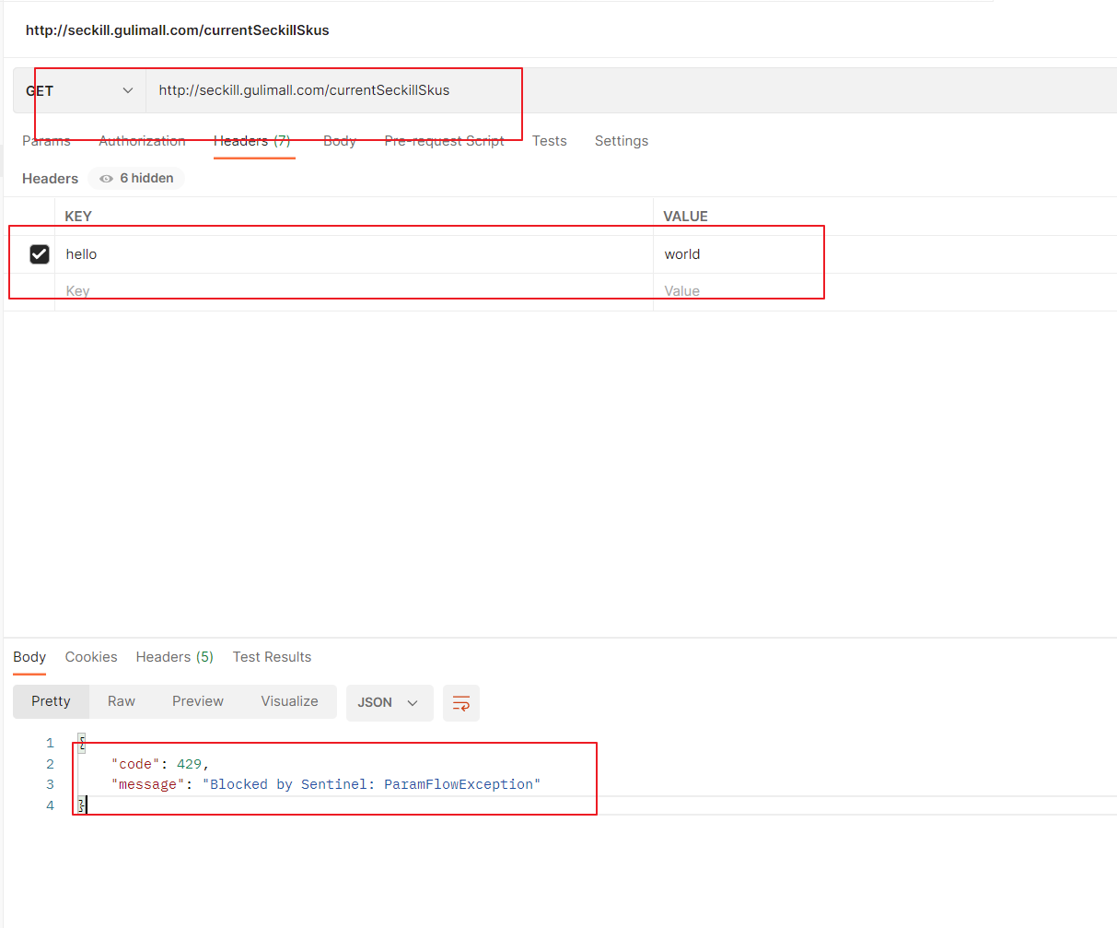Select the response Body tab
Viewport: 1117px width, 928px height.
[29, 657]
